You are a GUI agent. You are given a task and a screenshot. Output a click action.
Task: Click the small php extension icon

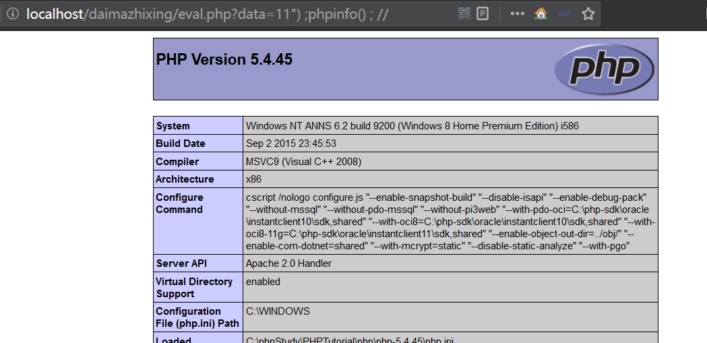(x=565, y=13)
